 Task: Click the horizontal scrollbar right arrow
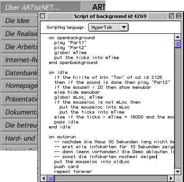pos(171,178)
